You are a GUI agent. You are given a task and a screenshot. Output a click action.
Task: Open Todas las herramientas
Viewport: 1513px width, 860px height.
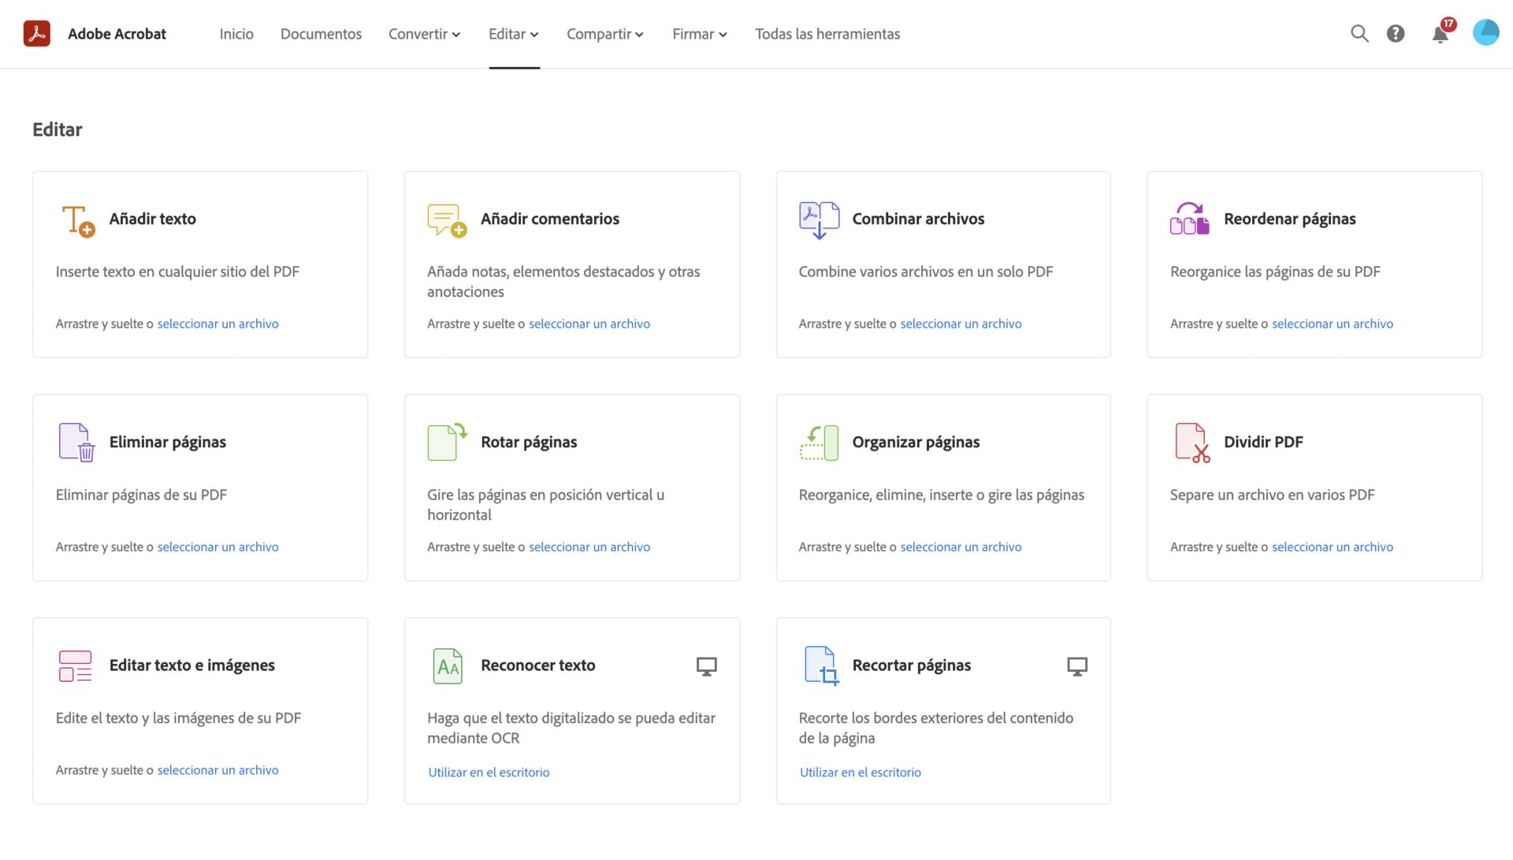(x=827, y=34)
